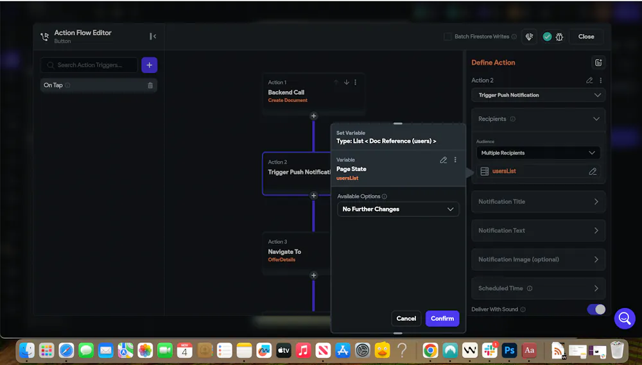The width and height of the screenshot is (642, 365).
Task: Move Action 1 down
Action: click(x=347, y=82)
